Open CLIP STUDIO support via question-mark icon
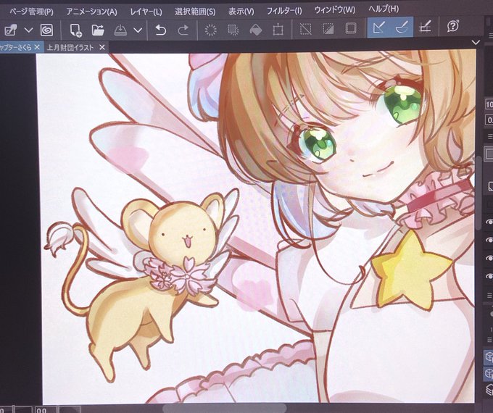 (453, 26)
